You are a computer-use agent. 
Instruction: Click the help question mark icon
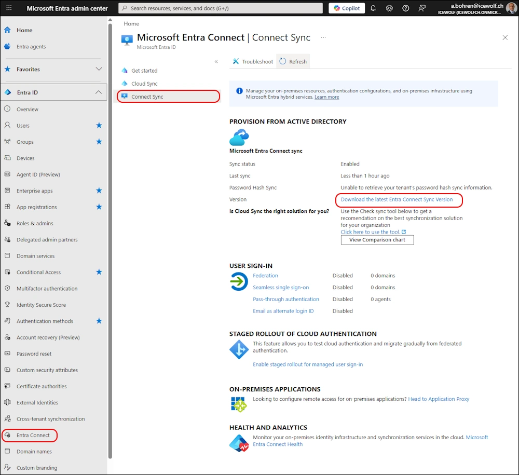[x=406, y=8]
